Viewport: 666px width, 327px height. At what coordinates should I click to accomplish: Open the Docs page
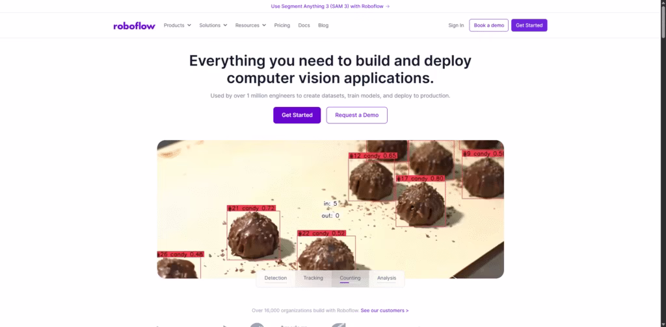[304, 25]
